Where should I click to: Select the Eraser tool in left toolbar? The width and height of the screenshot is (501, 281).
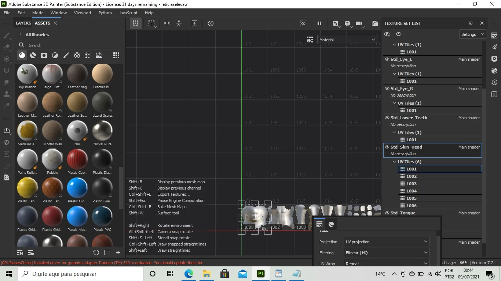(6, 48)
